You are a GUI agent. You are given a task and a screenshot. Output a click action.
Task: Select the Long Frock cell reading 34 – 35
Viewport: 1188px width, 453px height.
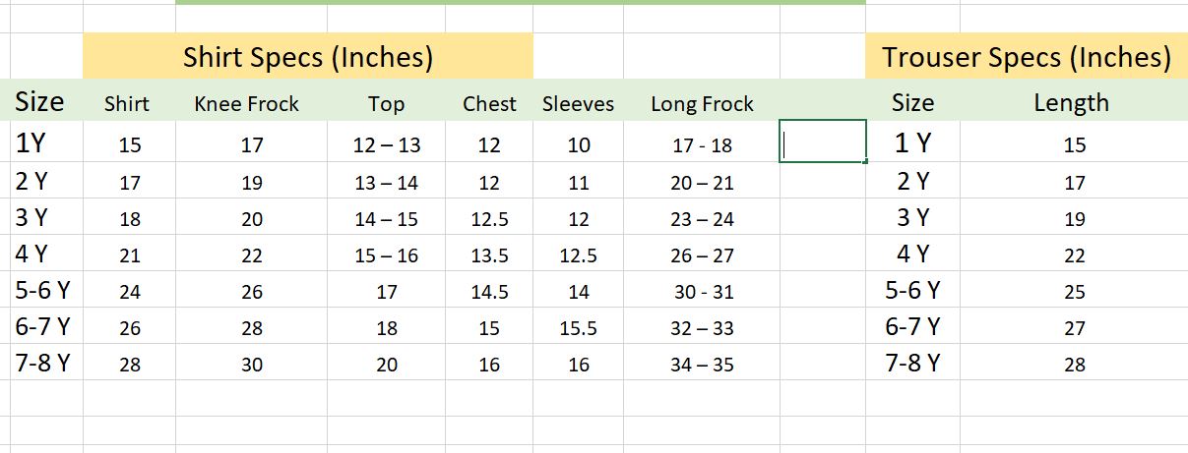click(x=702, y=365)
